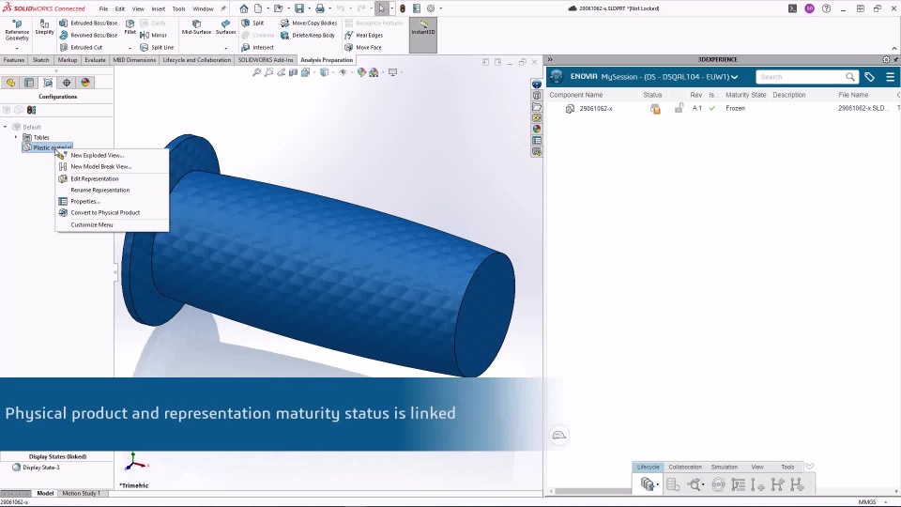Click the Mirror tool
901x507 pixels.
(153, 35)
